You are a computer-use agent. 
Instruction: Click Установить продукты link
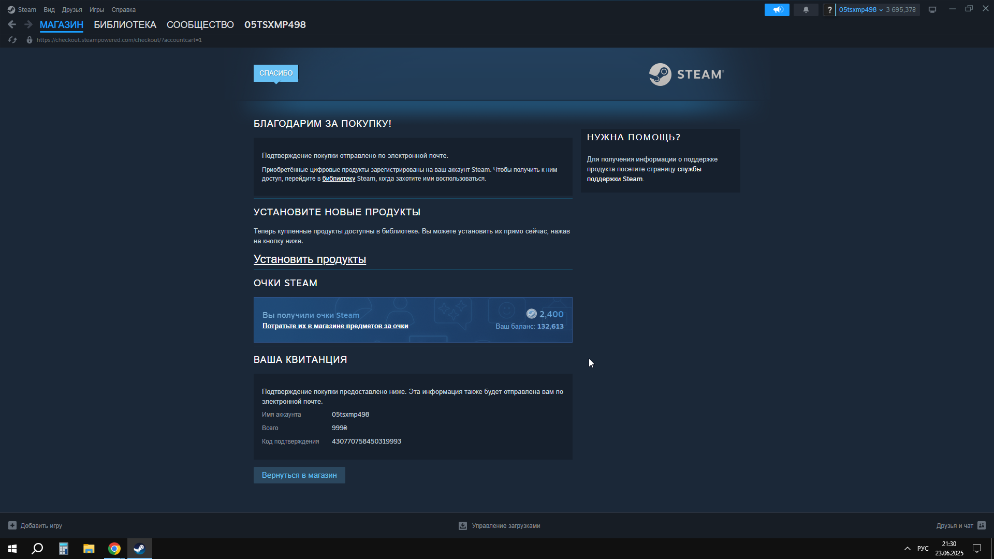310,259
